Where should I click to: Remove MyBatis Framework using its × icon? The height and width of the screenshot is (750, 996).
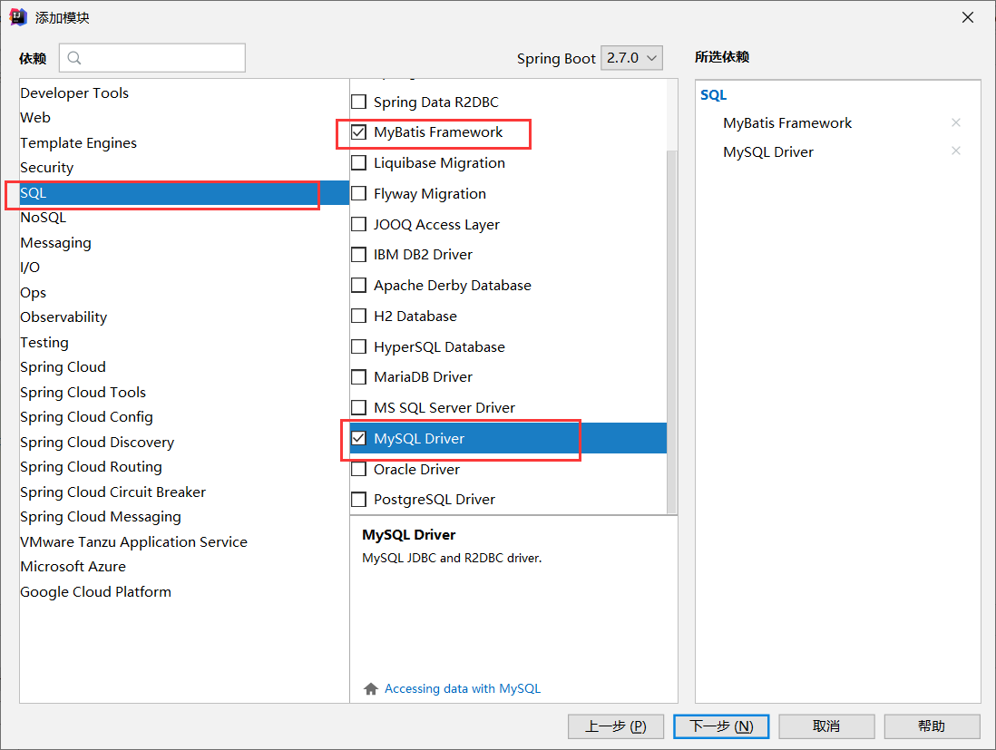[956, 122]
